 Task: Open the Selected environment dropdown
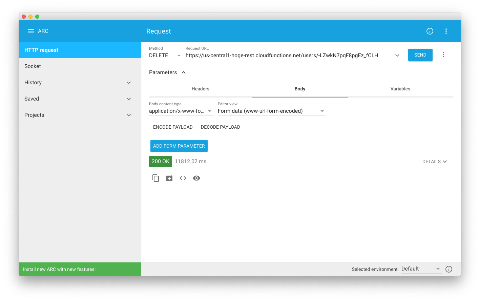pyautogui.click(x=421, y=269)
